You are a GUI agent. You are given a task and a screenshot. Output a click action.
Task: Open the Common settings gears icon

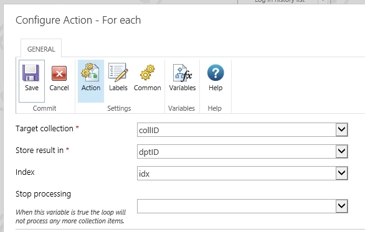click(147, 73)
